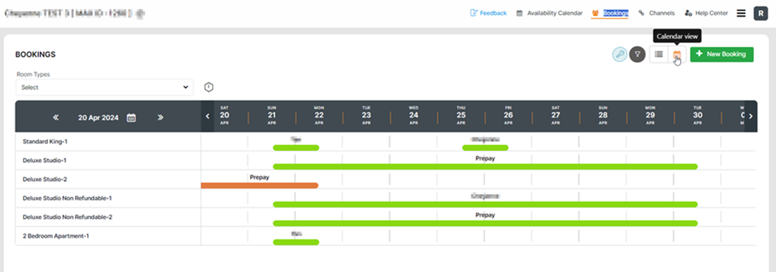The width and height of the screenshot is (776, 272).
Task: Click the Feedback link
Action: [x=489, y=13]
